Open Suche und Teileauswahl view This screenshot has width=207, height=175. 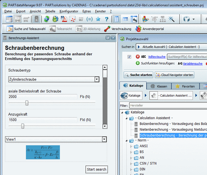coord(26,29)
